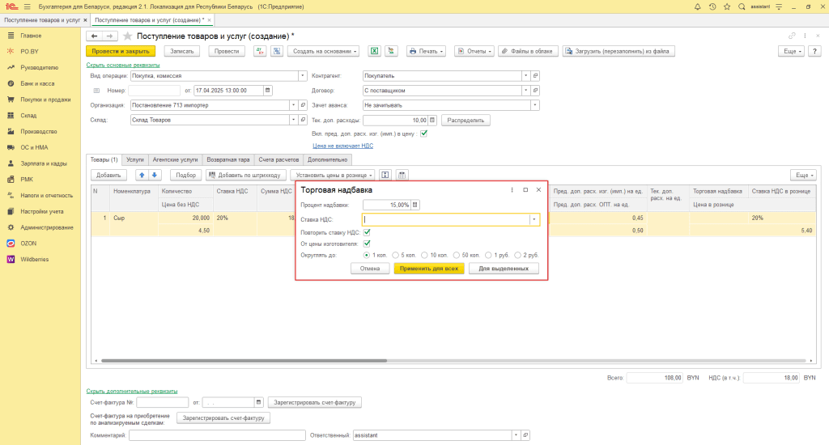Viewport: 829px width, 445px height.
Task: Select rounding to 1 коп.
Action: 367,255
